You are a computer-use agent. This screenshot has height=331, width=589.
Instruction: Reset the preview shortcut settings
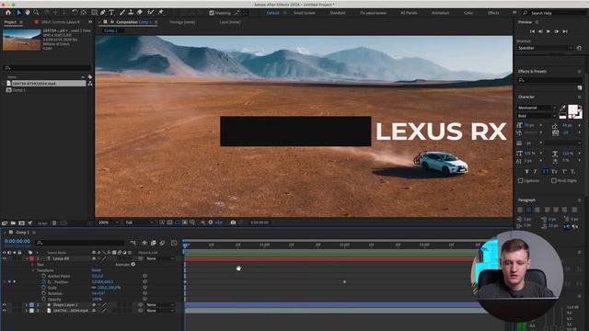[579, 48]
